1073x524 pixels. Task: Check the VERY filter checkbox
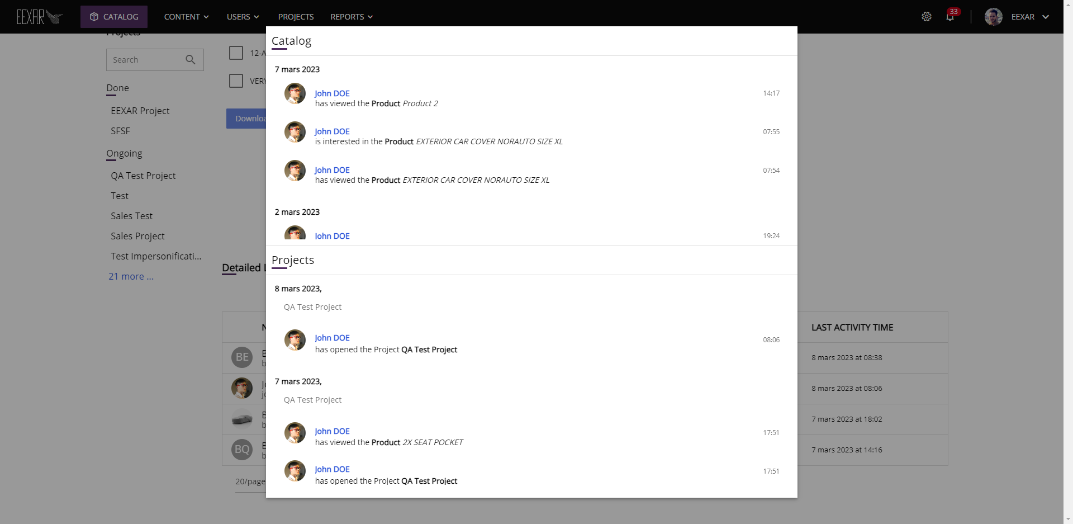(x=235, y=81)
